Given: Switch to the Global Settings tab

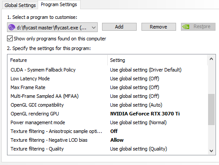Looking at the screenshot, I should [x=20, y=5].
